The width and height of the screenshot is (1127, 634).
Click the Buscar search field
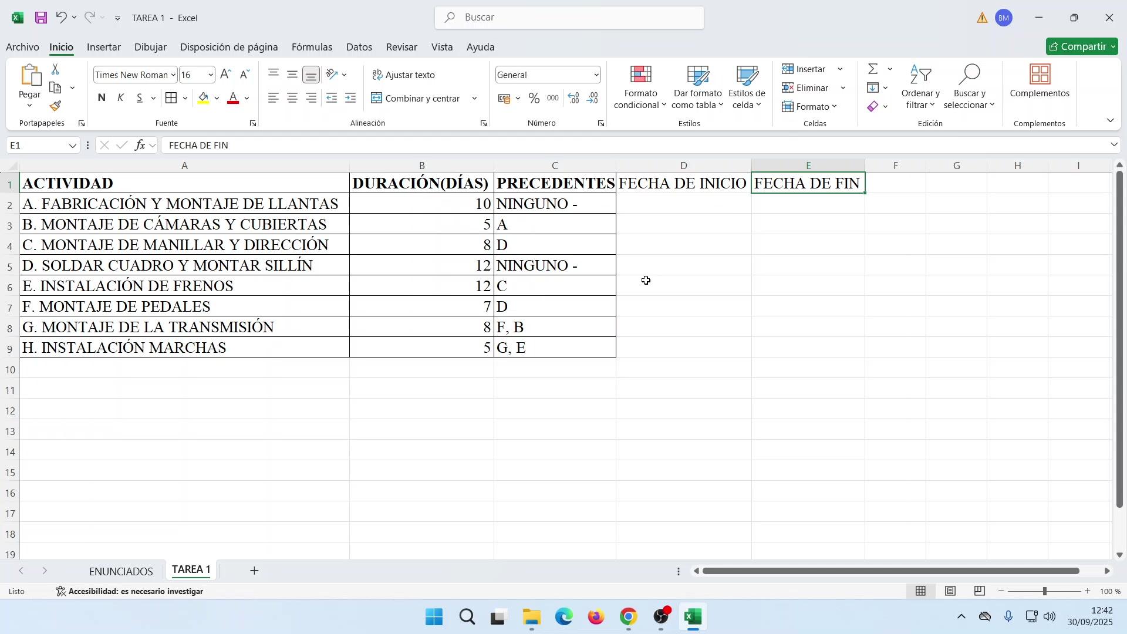click(x=569, y=18)
